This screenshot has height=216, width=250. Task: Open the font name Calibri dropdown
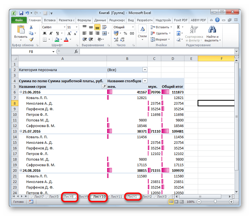point(64,27)
